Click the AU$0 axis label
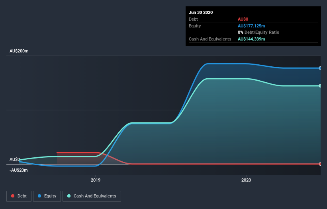Screen dimensions: 327x209 click(x=15, y=159)
